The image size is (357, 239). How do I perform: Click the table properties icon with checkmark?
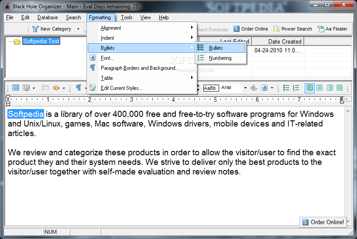pos(26,88)
